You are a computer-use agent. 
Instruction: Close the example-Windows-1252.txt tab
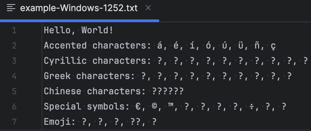[148, 8]
